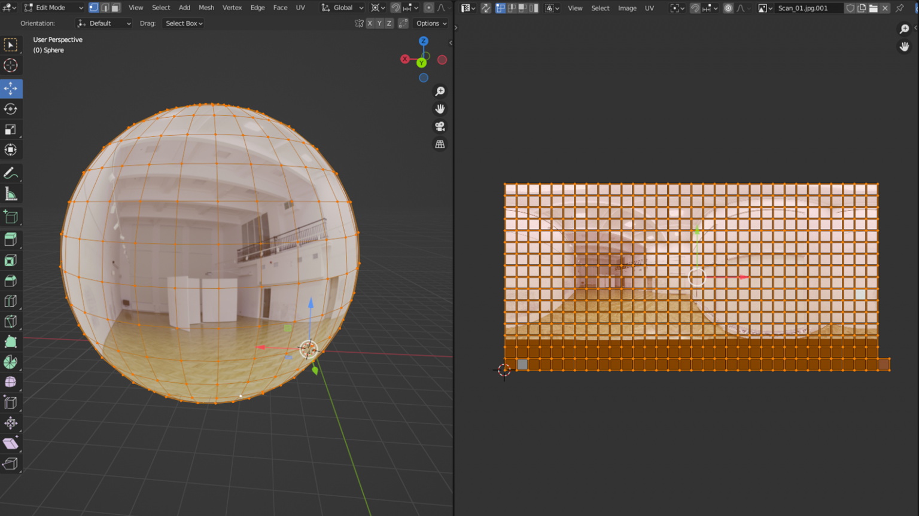Choose the Annotate pencil tool
This screenshot has width=919, height=516.
10,173
